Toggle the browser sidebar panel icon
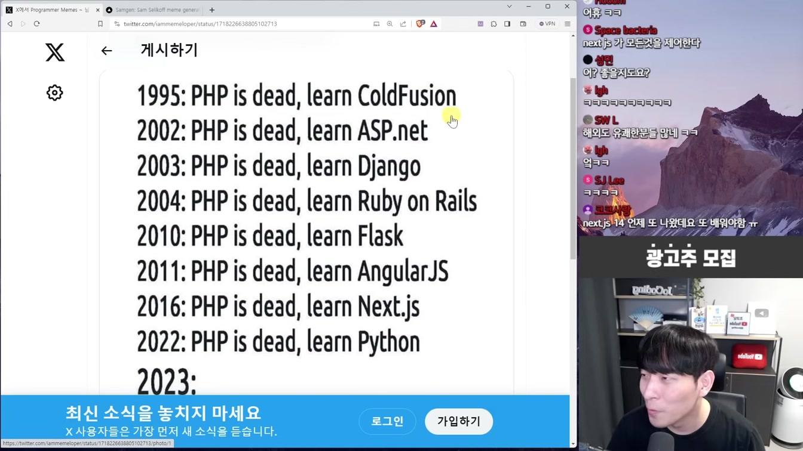 (507, 24)
